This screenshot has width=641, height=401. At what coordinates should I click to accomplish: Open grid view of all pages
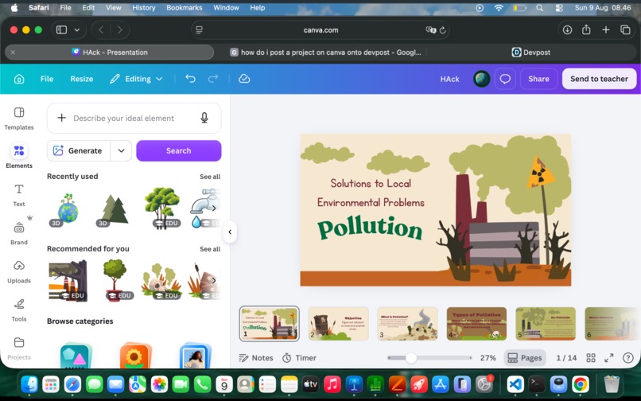click(x=591, y=357)
